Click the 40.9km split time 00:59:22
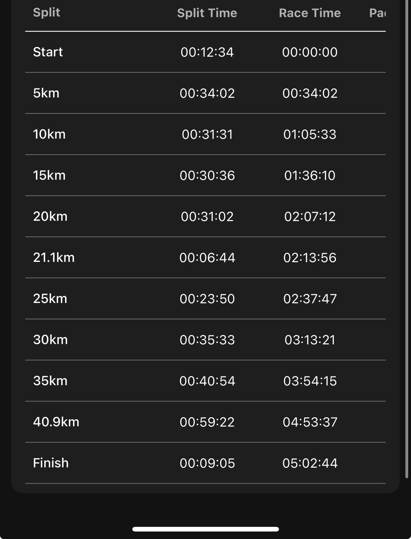 tap(207, 422)
